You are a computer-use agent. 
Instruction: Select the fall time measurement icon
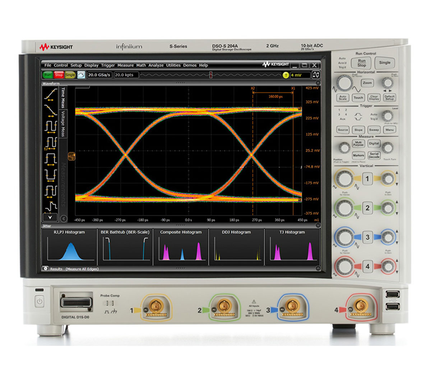(50, 110)
